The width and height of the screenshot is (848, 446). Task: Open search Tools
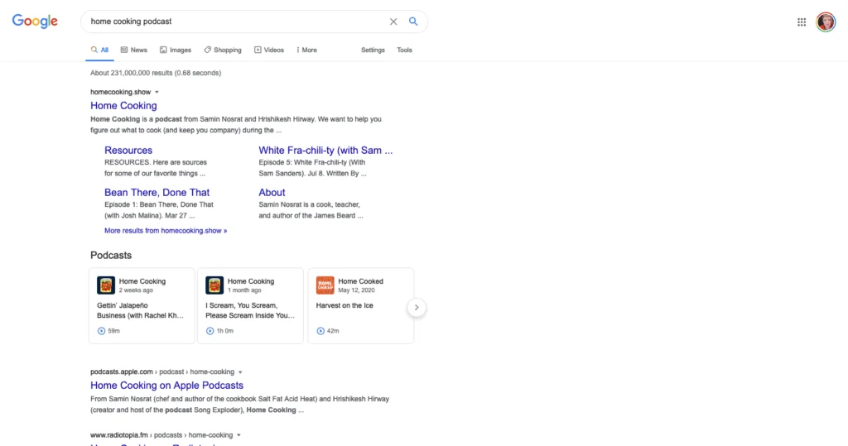pos(404,50)
